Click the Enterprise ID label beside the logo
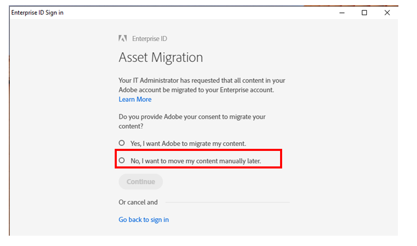 pyautogui.click(x=149, y=39)
